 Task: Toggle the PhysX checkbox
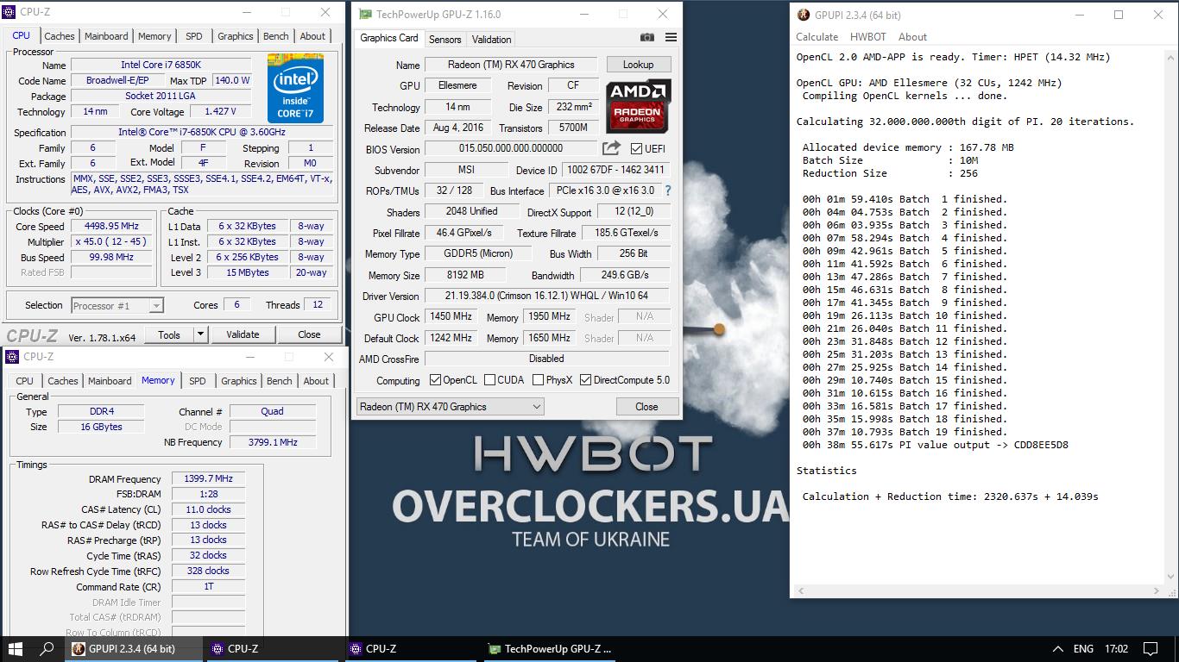pos(538,380)
